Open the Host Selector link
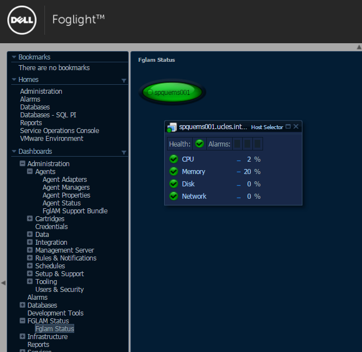This screenshot has width=362, height=352. pos(267,127)
